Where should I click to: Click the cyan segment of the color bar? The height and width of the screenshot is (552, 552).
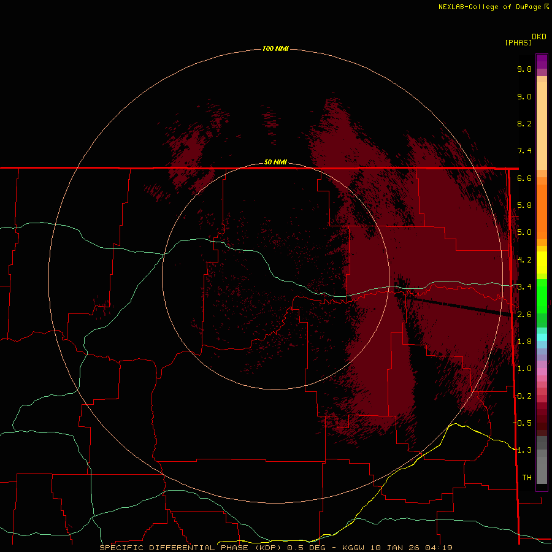click(x=542, y=337)
